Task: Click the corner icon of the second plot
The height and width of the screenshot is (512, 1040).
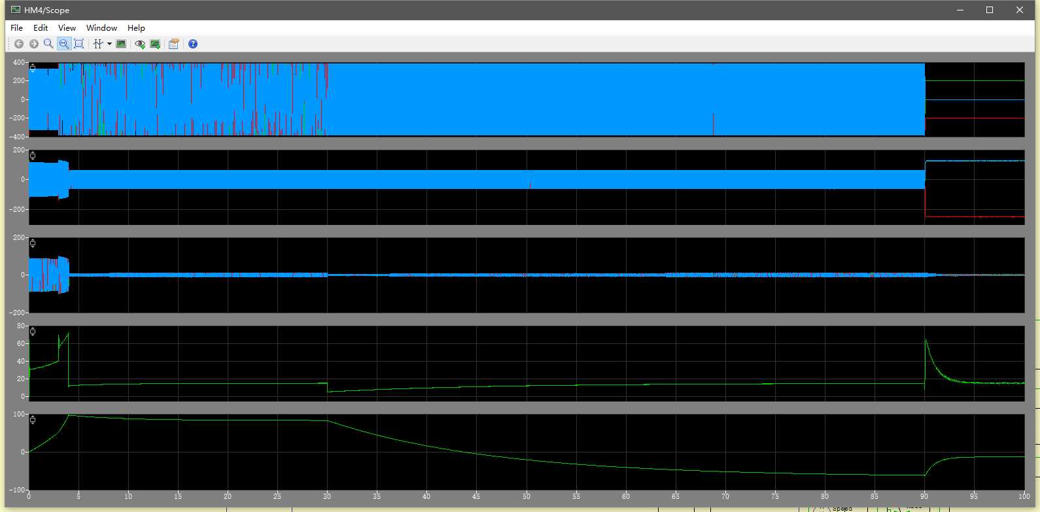Action: (33, 156)
